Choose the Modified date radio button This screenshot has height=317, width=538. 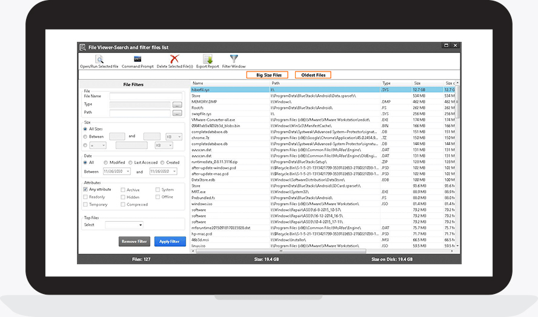click(x=105, y=162)
